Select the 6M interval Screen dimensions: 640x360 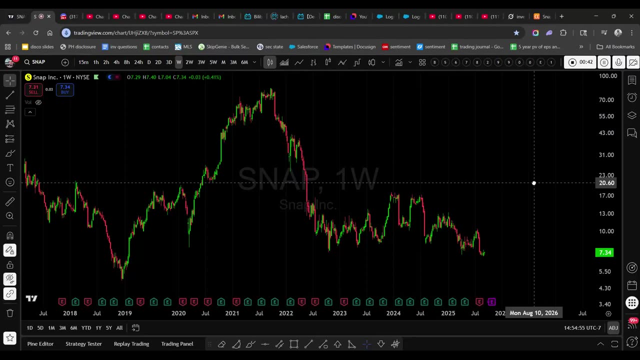pyautogui.click(x=244, y=62)
